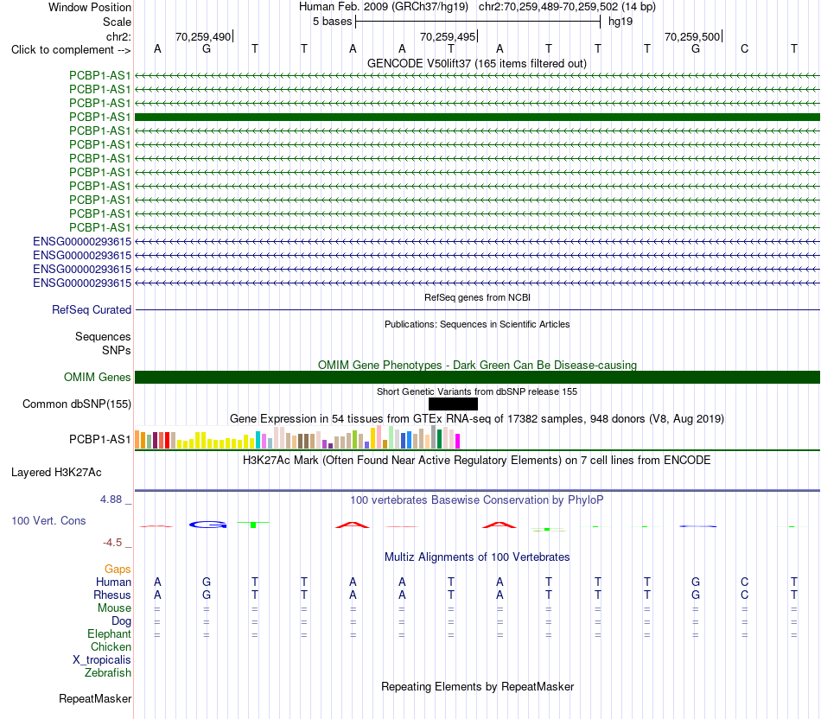Click the solid green PCBP1-AS1 exon block
The height and width of the screenshot is (719, 821).
click(x=478, y=117)
